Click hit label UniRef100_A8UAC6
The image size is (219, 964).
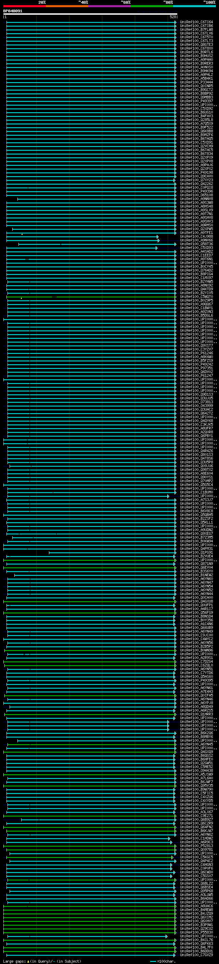click(x=196, y=906)
